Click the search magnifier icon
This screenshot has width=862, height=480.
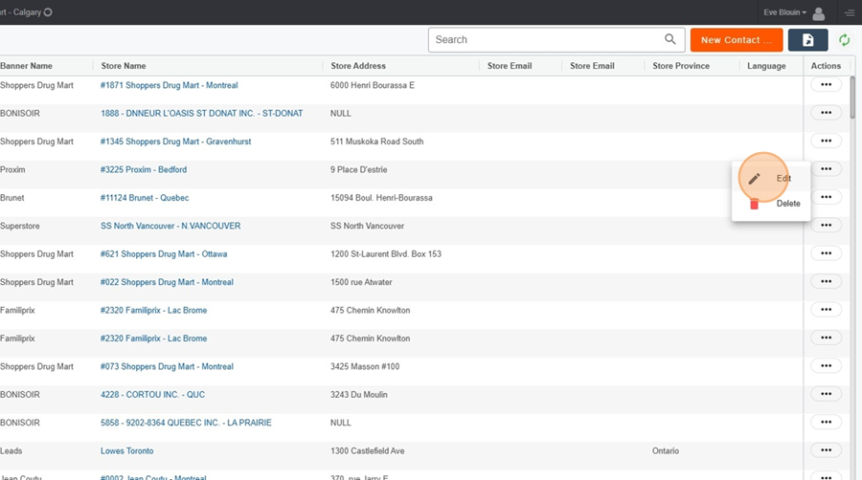(669, 39)
